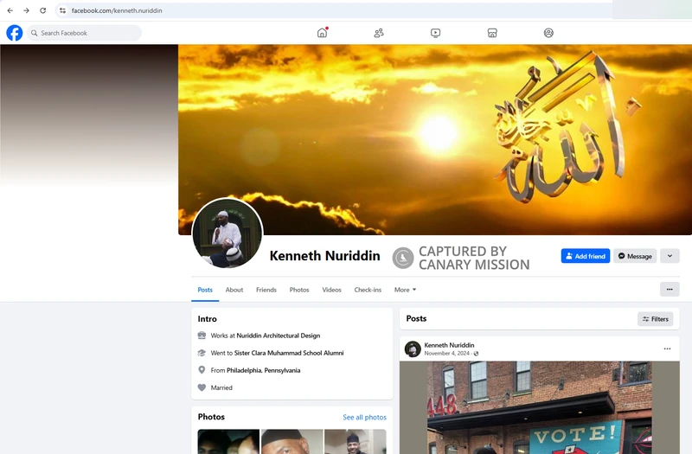Click the search magnifier icon
This screenshot has width=692, height=454.
[x=34, y=33]
